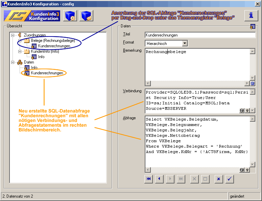Click the blue cube with gear icon
Viewport: 262px width, 201px height.
click(x=70, y=16)
